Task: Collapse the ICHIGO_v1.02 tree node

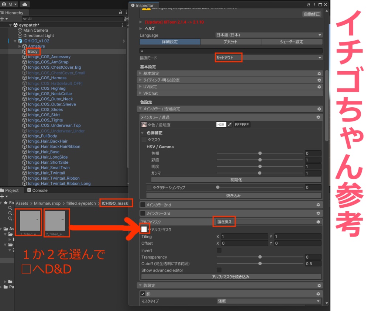Action: coord(15,41)
